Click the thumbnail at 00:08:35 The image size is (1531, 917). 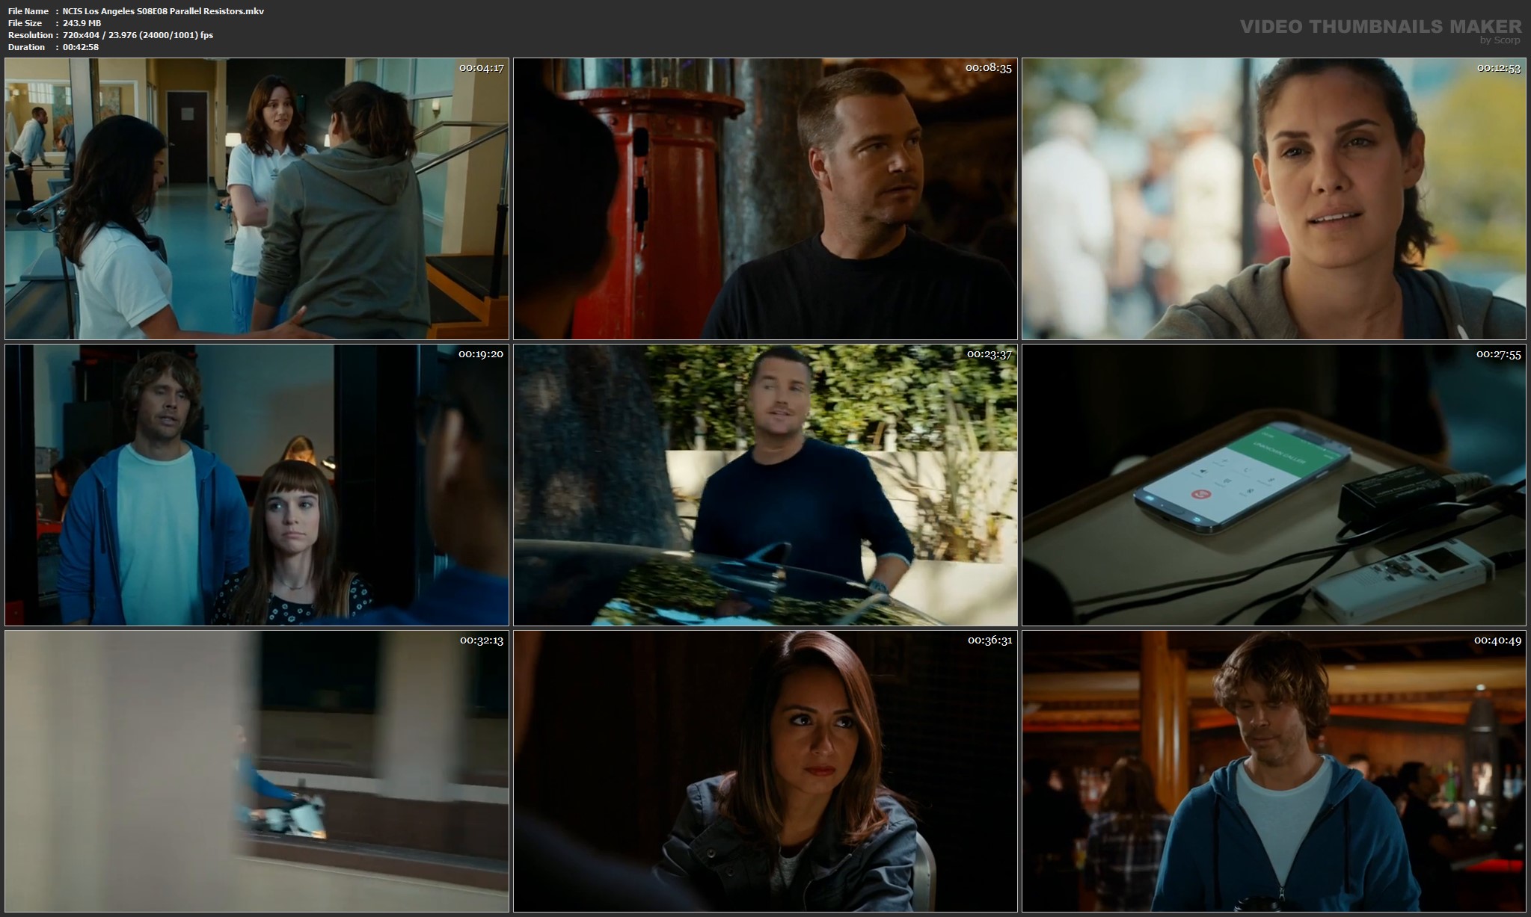pyautogui.click(x=765, y=199)
